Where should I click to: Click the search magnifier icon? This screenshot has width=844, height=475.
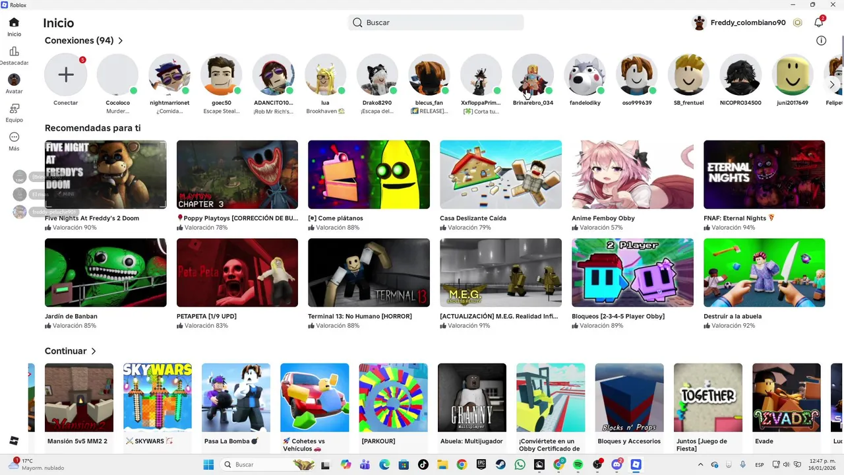pyautogui.click(x=357, y=22)
